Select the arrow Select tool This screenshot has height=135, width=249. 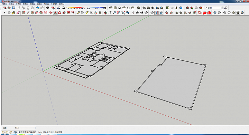4,13
